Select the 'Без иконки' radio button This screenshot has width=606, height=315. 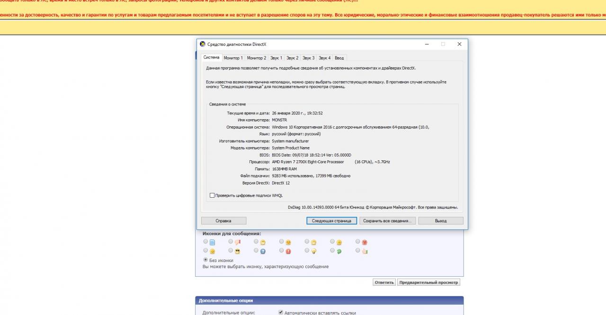(205, 260)
